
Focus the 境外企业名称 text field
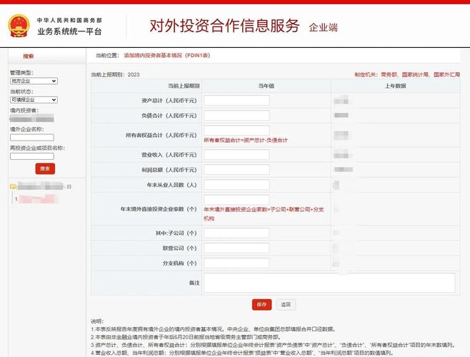(x=31, y=138)
